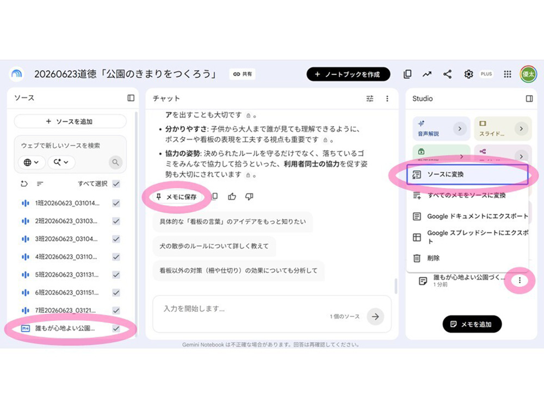Click thumbs down on response
The height and width of the screenshot is (408, 544).
tap(249, 197)
